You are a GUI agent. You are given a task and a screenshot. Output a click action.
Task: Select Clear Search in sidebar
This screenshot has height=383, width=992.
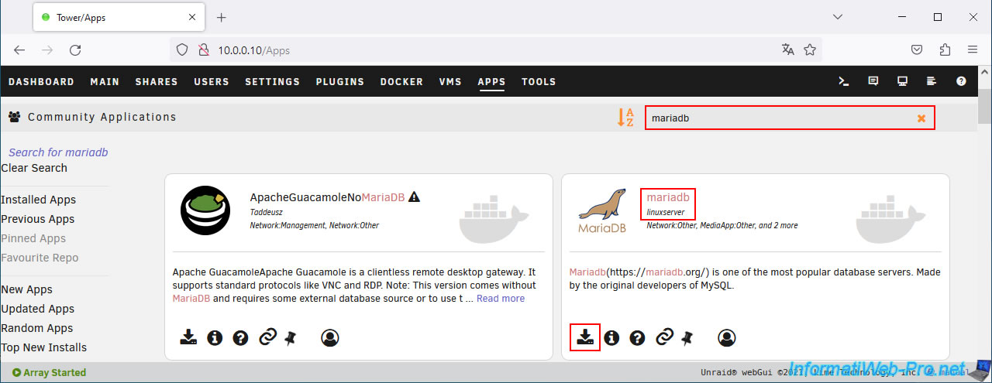(34, 168)
